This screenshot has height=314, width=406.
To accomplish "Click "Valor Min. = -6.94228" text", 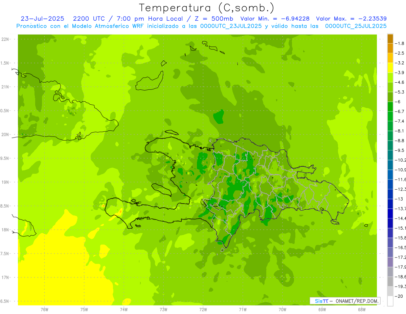I will coord(275,19).
